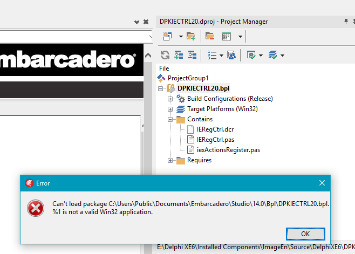Image resolution: width=355 pixels, height=254 pixels.
Task: Click the left panel dropdown chevron icon
Action: point(136,22)
